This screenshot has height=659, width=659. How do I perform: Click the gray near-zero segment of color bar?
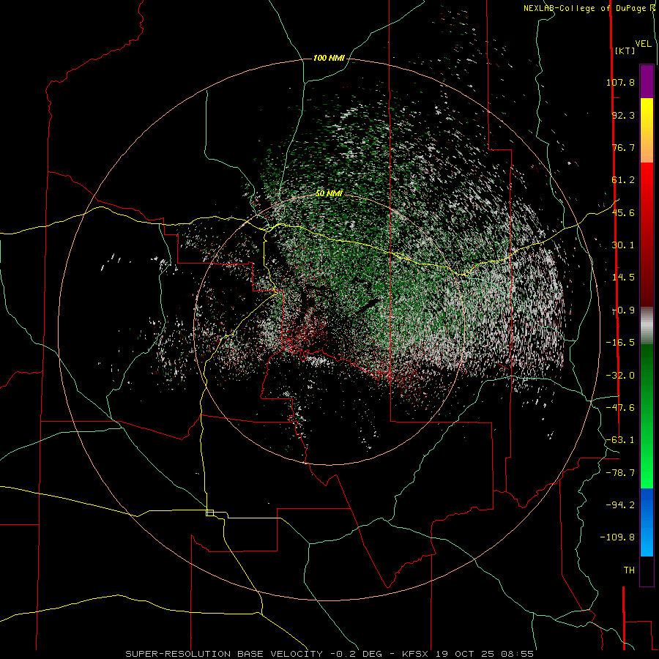(x=647, y=325)
